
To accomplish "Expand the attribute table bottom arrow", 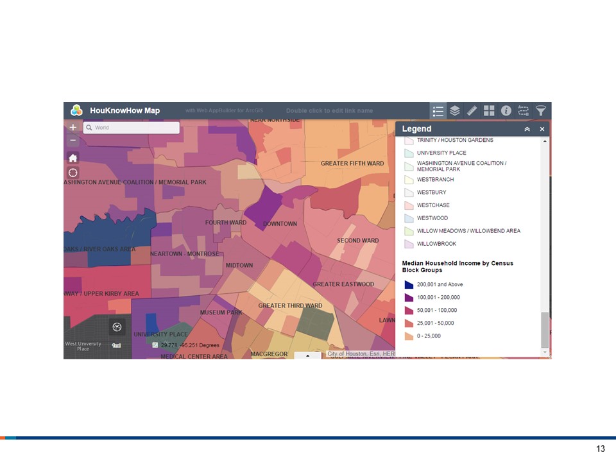I will tap(307, 355).
